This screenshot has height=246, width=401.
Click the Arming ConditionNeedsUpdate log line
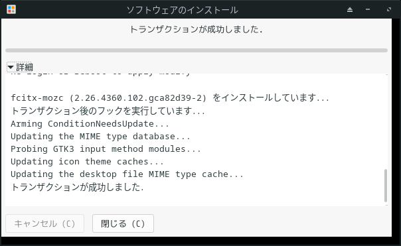point(90,123)
